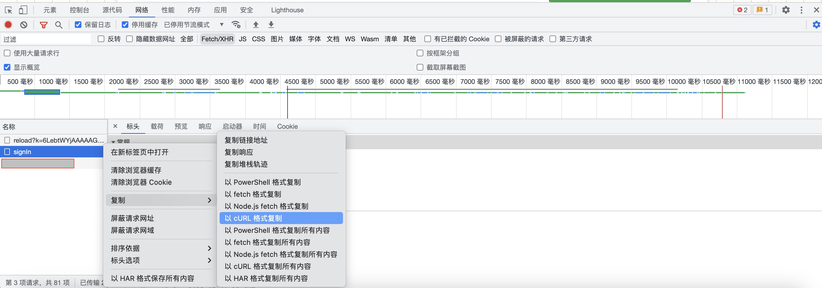Enable 按框架分组 checkbox

coord(420,53)
